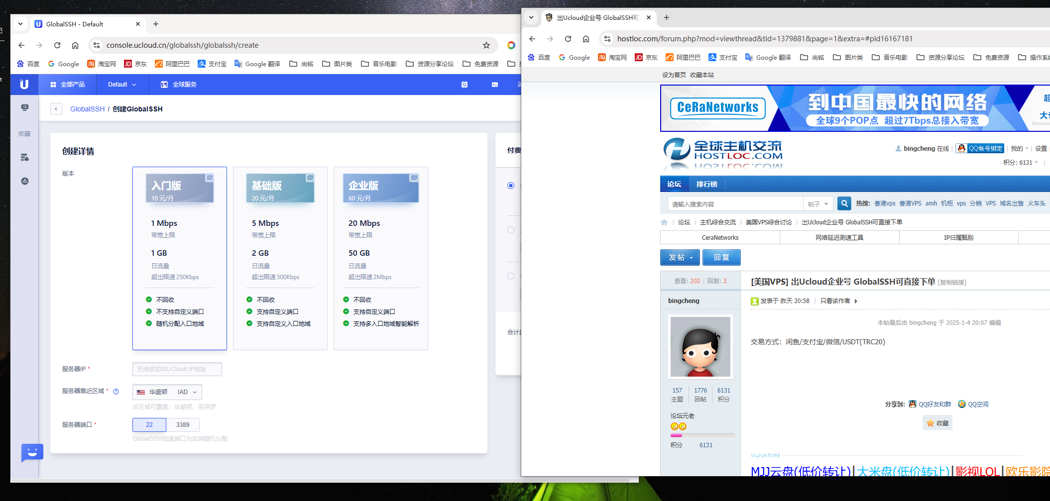Open the 网络延迟测速工具 tab link
The image size is (1050, 501).
coord(839,238)
